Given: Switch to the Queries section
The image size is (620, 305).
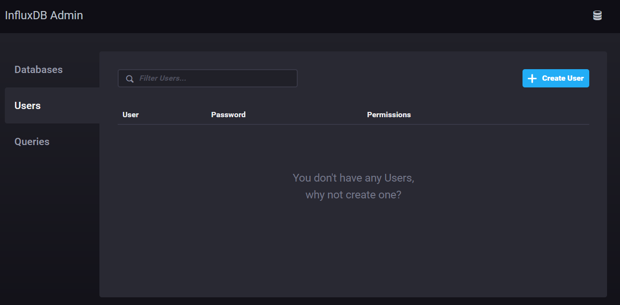Looking at the screenshot, I should click(x=32, y=141).
